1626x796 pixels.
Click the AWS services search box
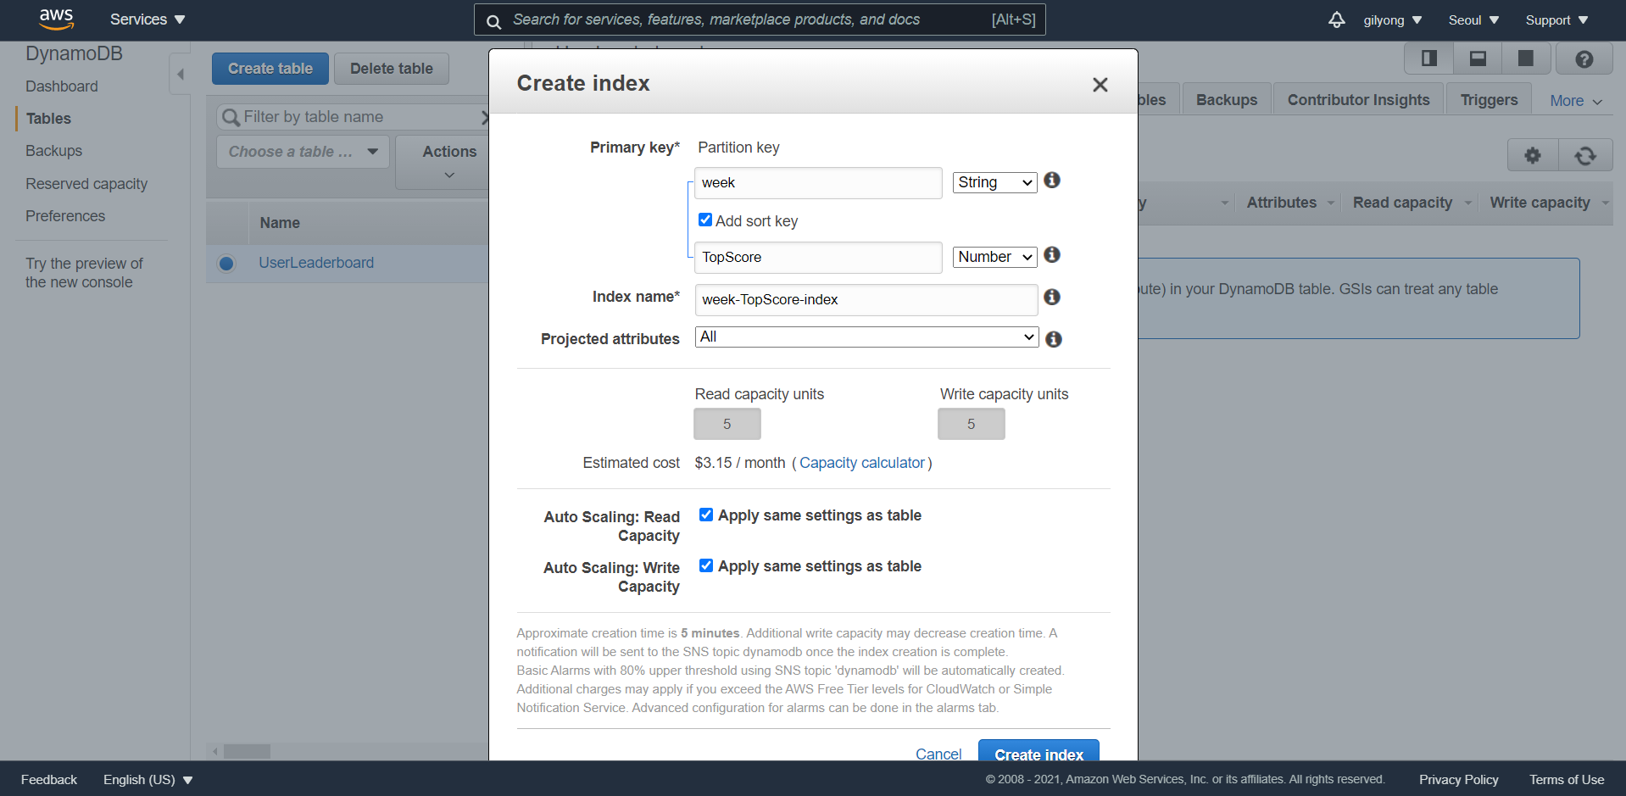pyautogui.click(x=760, y=19)
